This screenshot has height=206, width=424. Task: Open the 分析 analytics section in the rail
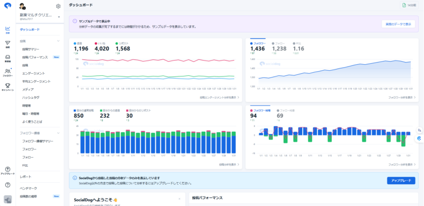[7, 30]
